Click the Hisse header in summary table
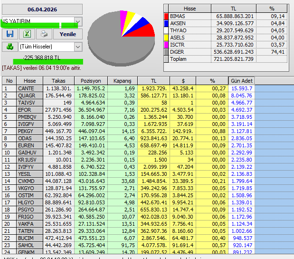The width and height of the screenshot is (294, 259). (190, 9)
